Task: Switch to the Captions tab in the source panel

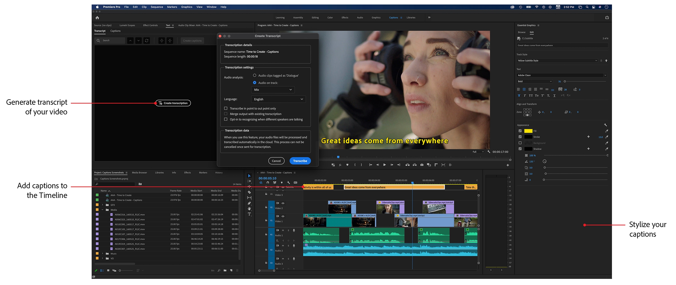Action: click(115, 31)
